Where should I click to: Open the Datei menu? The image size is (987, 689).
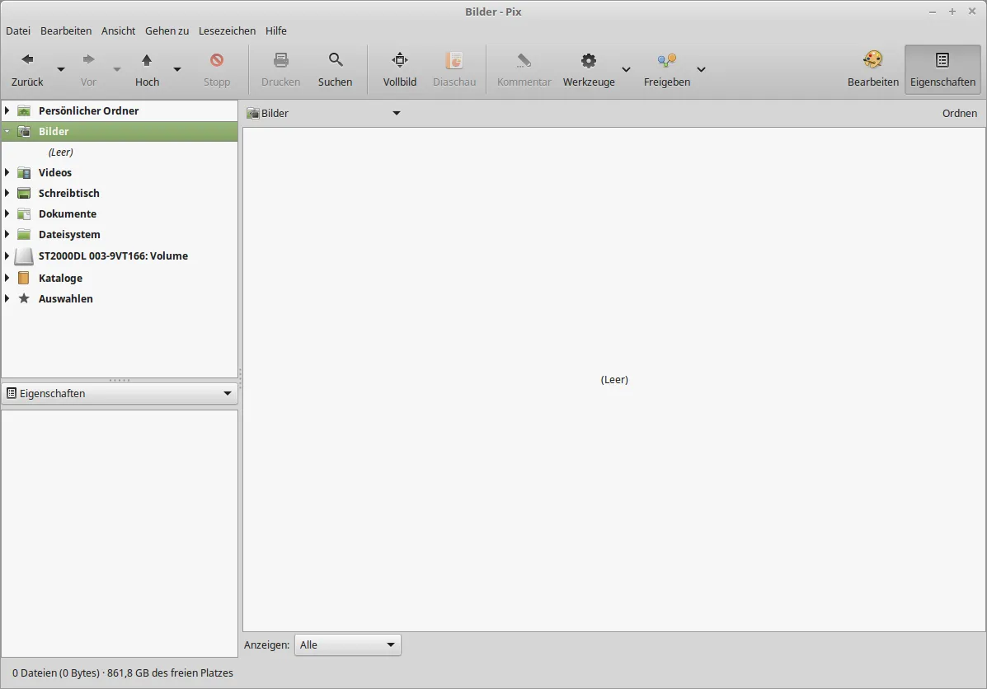(18, 30)
